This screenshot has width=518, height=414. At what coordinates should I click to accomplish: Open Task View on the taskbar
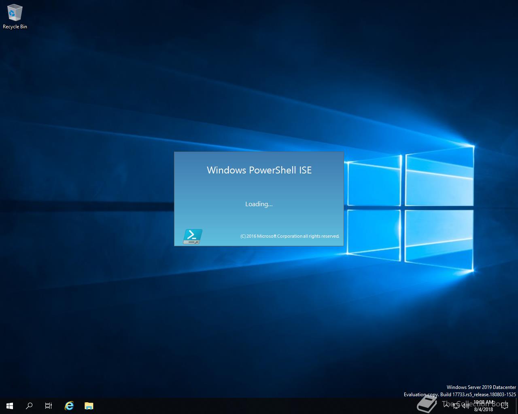(49, 406)
